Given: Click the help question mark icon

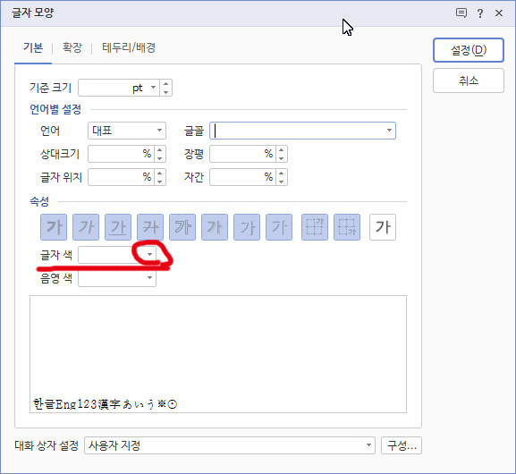Looking at the screenshot, I should click(x=480, y=13).
